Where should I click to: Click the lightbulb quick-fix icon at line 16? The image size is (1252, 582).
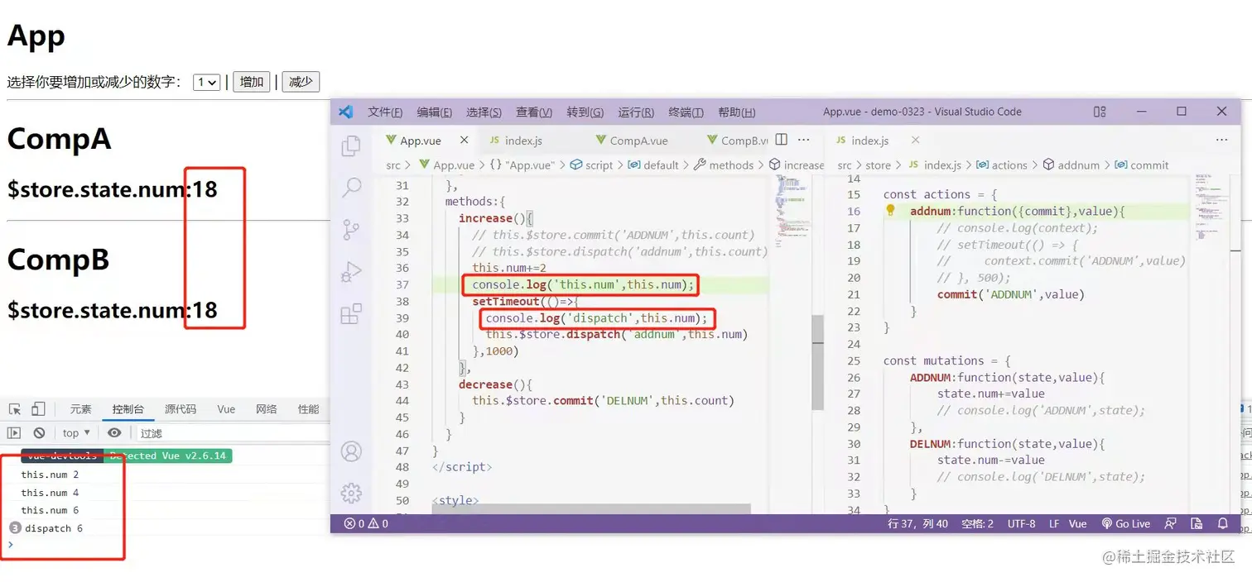coord(891,211)
